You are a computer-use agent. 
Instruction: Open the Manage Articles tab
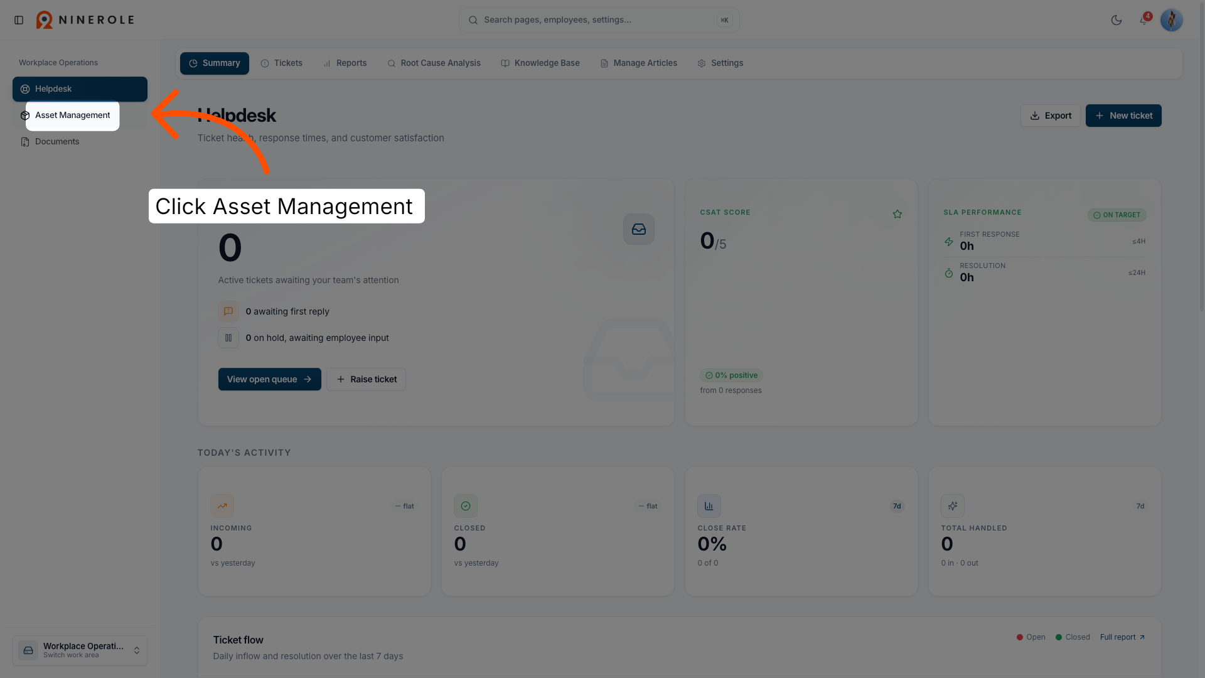639,63
